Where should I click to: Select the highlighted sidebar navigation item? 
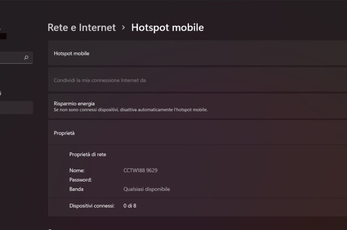coord(16,108)
